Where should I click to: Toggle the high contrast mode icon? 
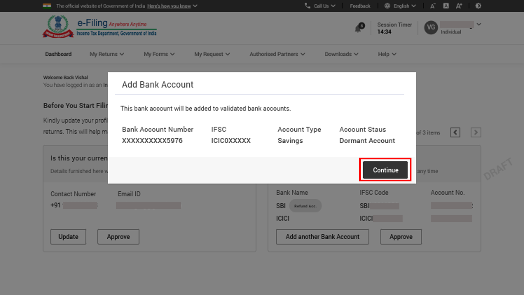coord(478,6)
